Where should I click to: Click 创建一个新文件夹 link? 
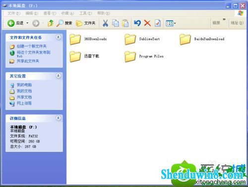32,46
